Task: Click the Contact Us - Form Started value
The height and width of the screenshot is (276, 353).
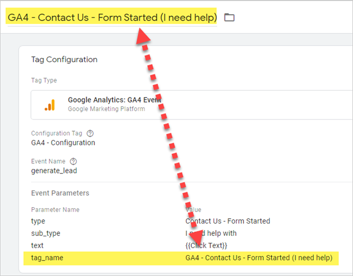Action: click(x=228, y=221)
